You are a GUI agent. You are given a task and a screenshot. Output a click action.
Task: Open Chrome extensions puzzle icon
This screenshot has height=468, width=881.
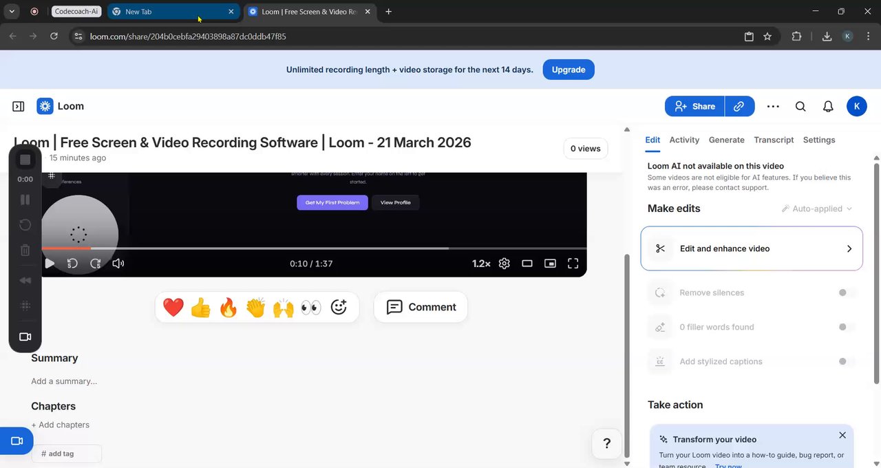[x=797, y=36]
